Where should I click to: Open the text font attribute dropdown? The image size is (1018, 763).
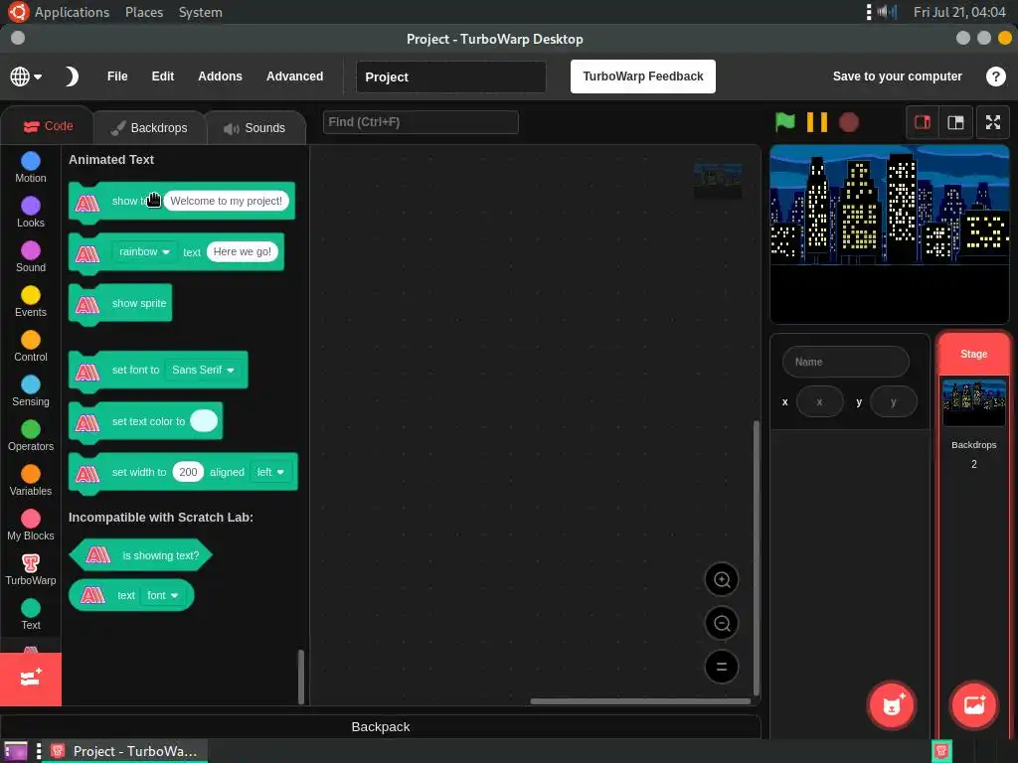tap(162, 596)
